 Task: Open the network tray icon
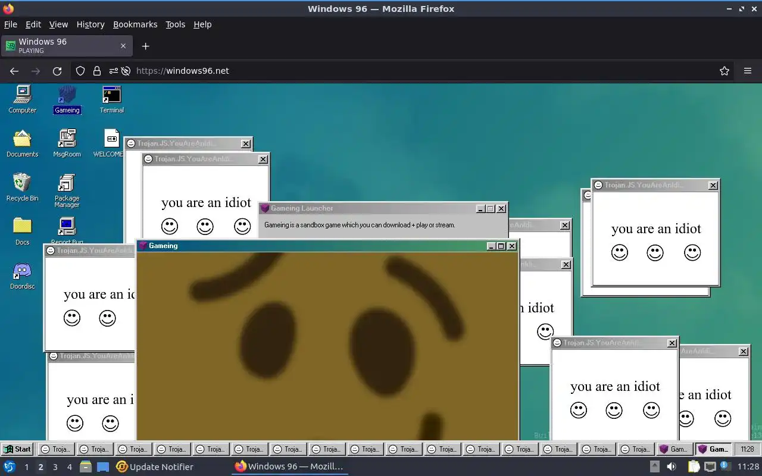point(710,467)
